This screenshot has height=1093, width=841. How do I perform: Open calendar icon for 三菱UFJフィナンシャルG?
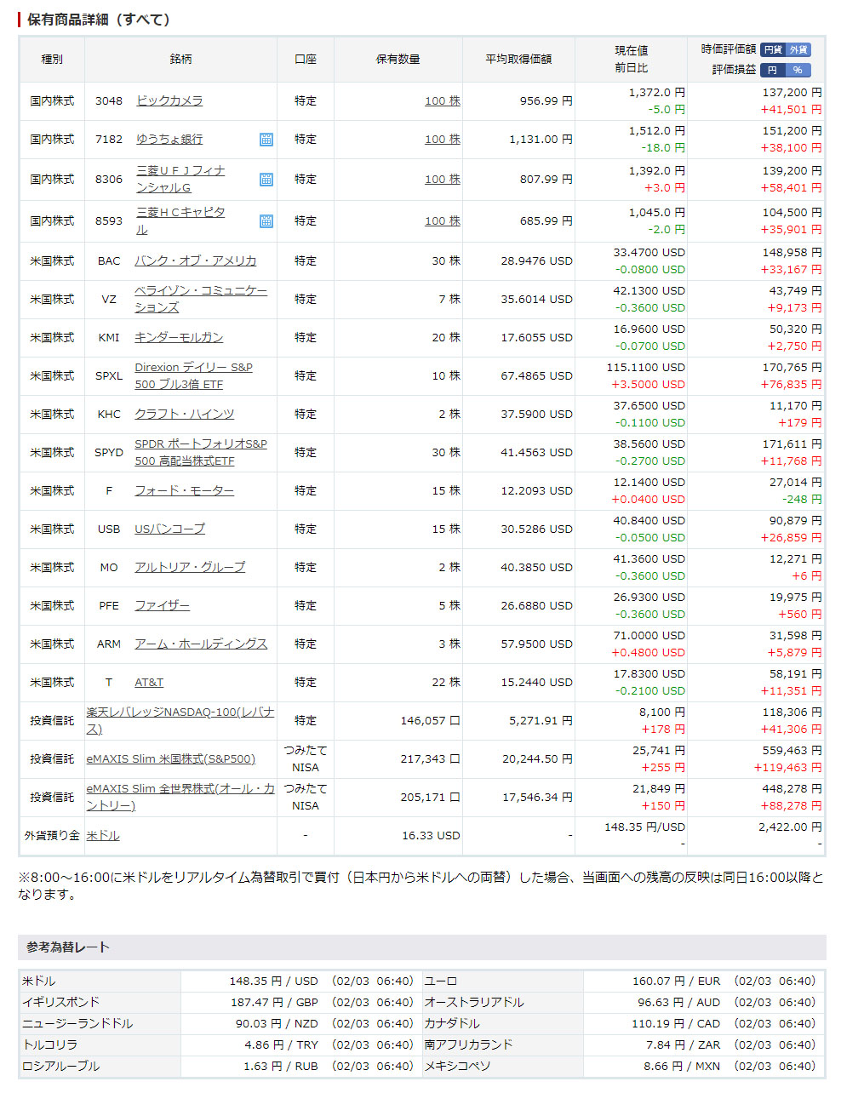pos(266,180)
